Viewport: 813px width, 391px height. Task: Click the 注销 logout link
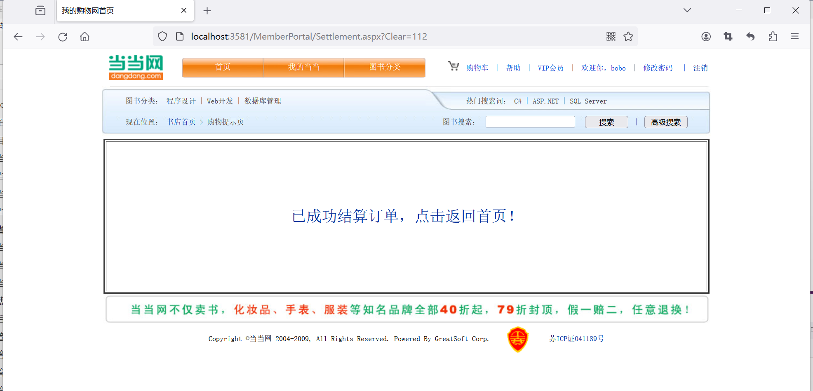[x=700, y=68]
